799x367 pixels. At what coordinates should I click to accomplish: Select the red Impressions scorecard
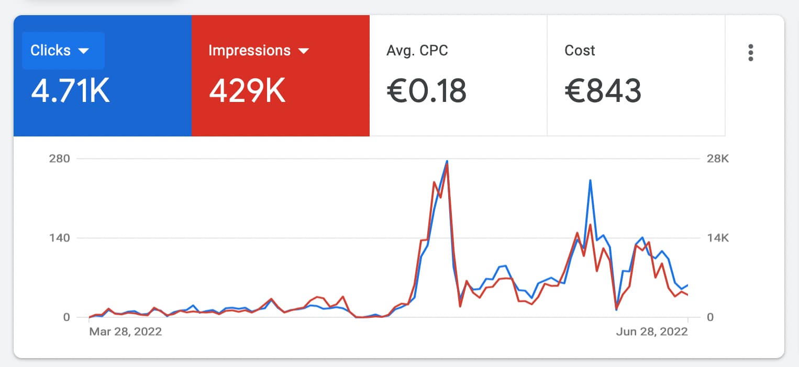tap(281, 76)
